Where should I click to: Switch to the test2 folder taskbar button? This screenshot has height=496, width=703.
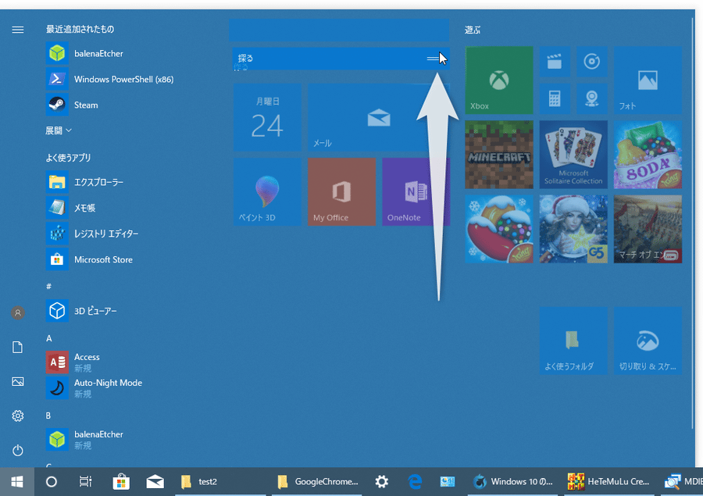(x=220, y=482)
